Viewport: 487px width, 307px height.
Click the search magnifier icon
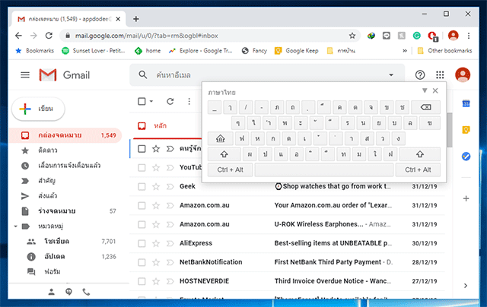click(x=143, y=74)
